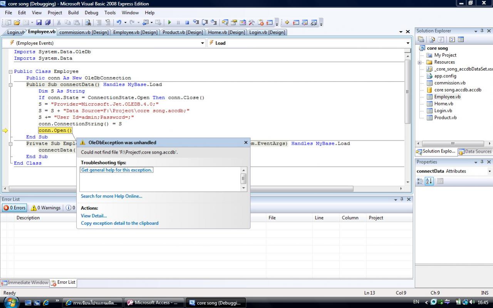Image resolution: width=493 pixels, height=308 pixels.
Task: Click the Undo arrow icon
Action: pos(119,22)
